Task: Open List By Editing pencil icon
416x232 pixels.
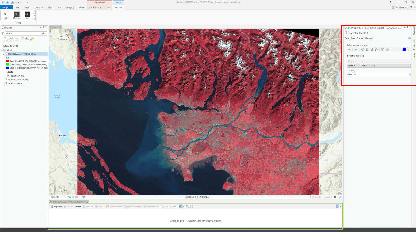Action: (22, 39)
